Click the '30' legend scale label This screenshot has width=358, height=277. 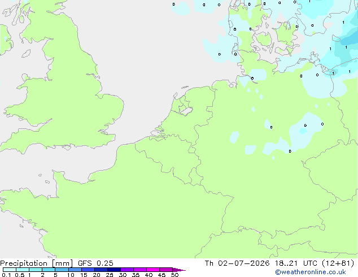(123, 275)
